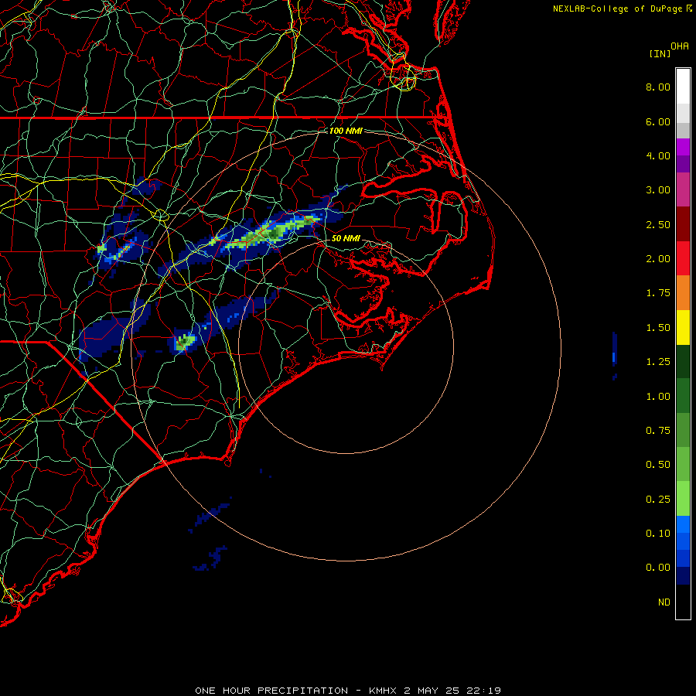This screenshot has height=696, width=696.
Task: Click the "[IN]" units label
Action: pos(660,54)
